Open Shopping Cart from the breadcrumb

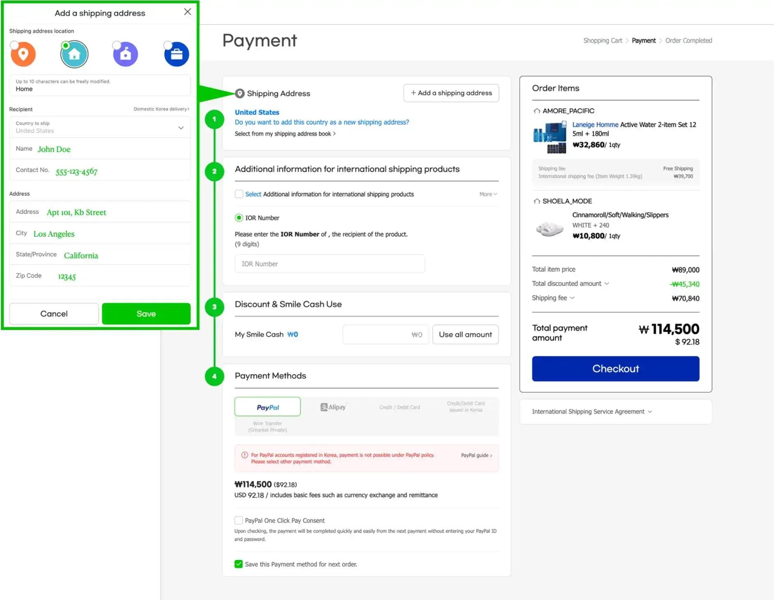(602, 40)
